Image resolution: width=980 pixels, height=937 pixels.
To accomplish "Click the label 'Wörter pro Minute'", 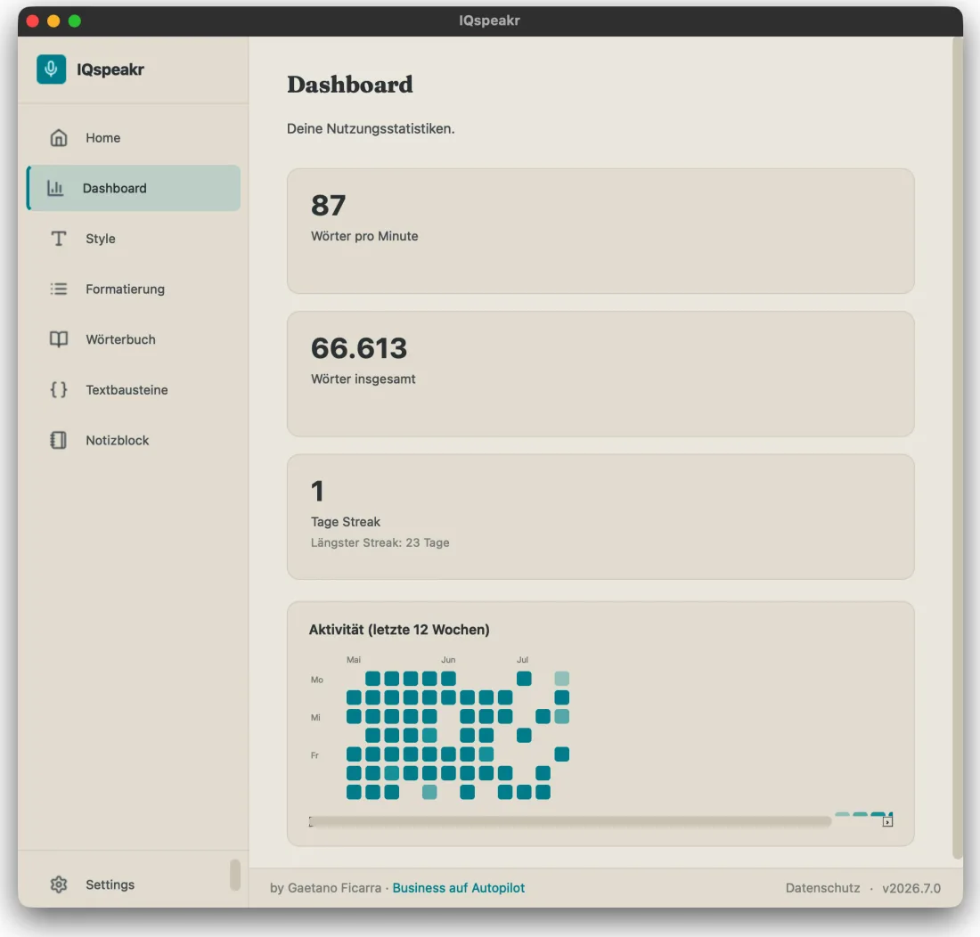I will coord(364,236).
